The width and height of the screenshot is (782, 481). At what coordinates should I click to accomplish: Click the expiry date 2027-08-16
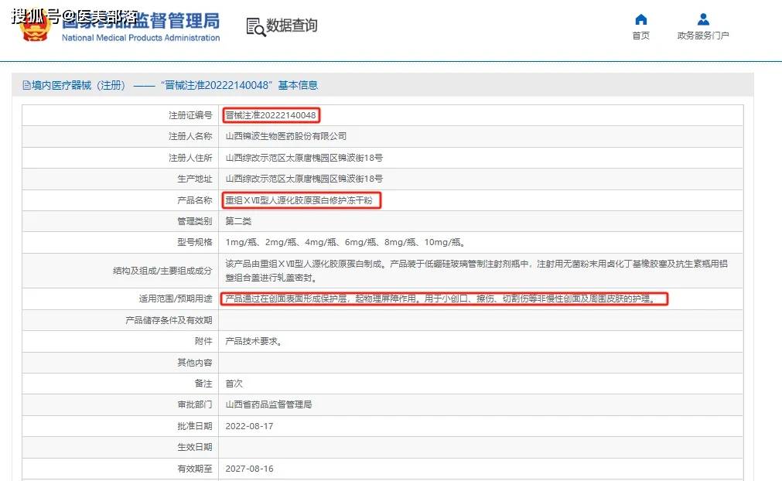[249, 469]
